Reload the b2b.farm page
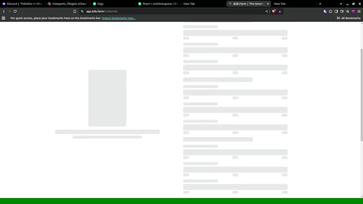This screenshot has width=363, height=204. tap(15, 11)
